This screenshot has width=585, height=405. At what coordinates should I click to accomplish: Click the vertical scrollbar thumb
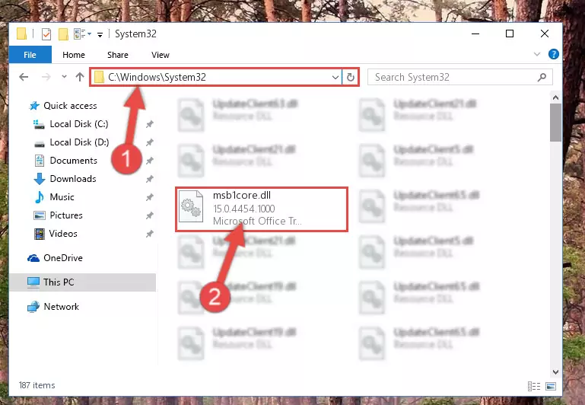coord(555,123)
